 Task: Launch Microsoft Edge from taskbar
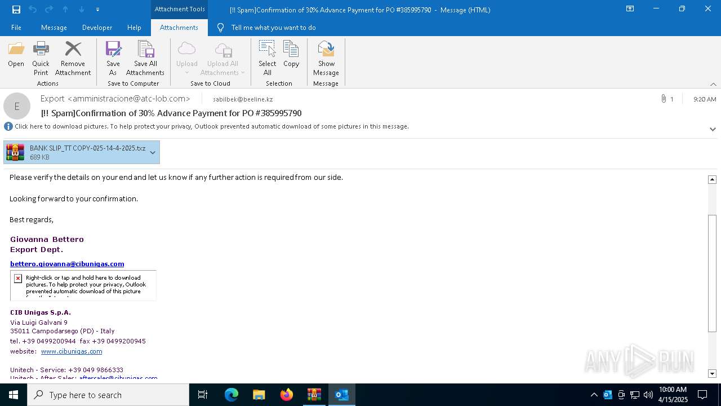(x=232, y=395)
